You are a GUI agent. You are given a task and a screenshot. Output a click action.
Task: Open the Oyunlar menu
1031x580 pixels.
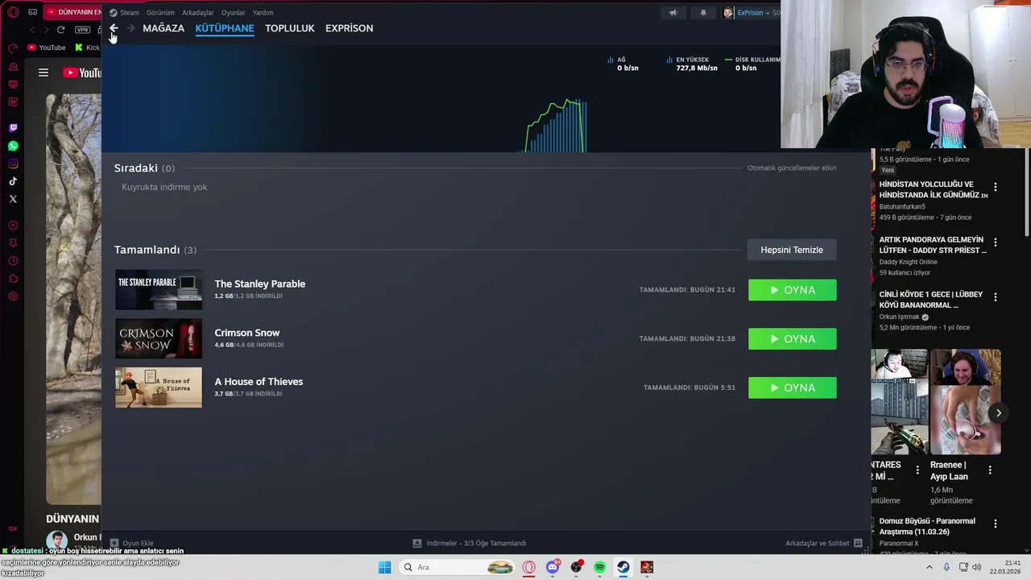(x=233, y=13)
